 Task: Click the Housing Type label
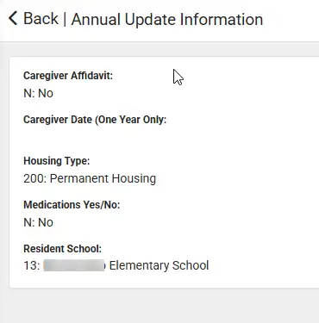[57, 161]
